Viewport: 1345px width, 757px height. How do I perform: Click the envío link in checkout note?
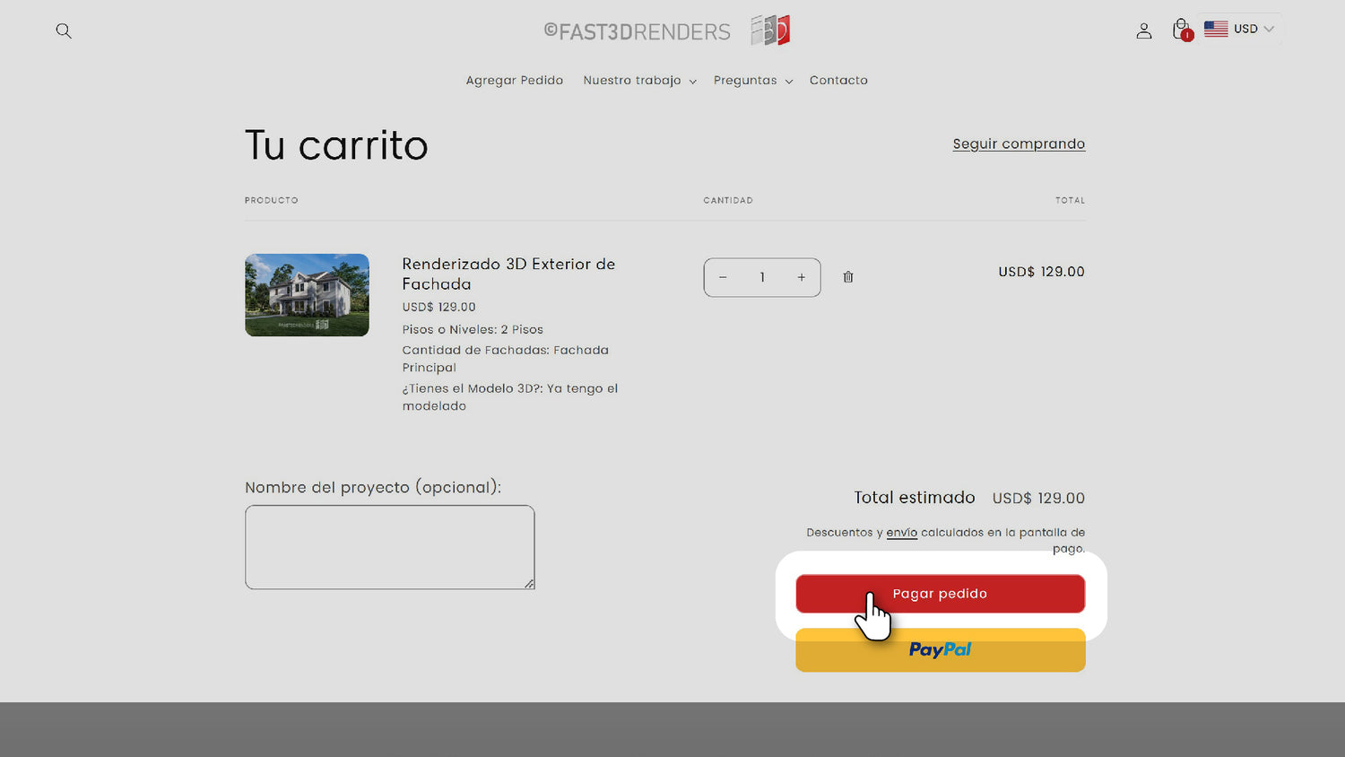901,533
